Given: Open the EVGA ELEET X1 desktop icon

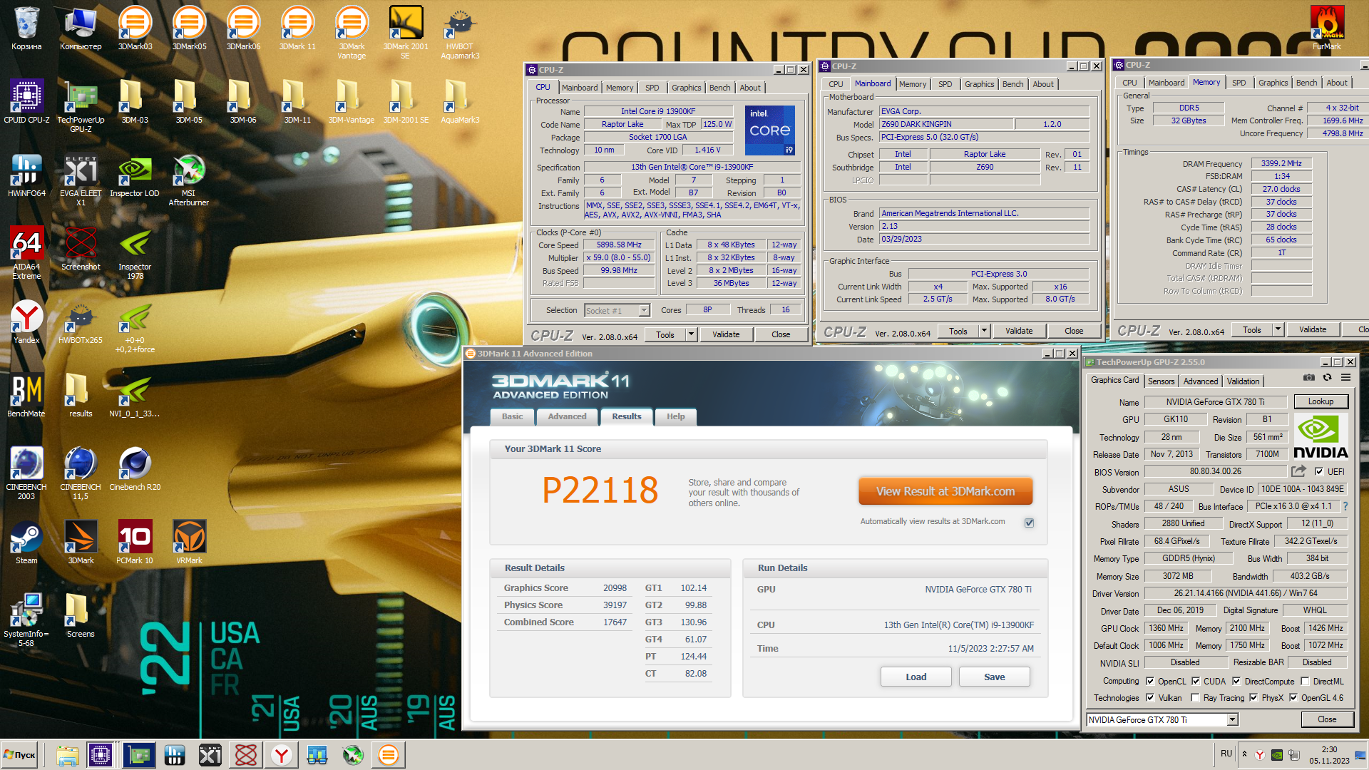Looking at the screenshot, I should (x=81, y=180).
